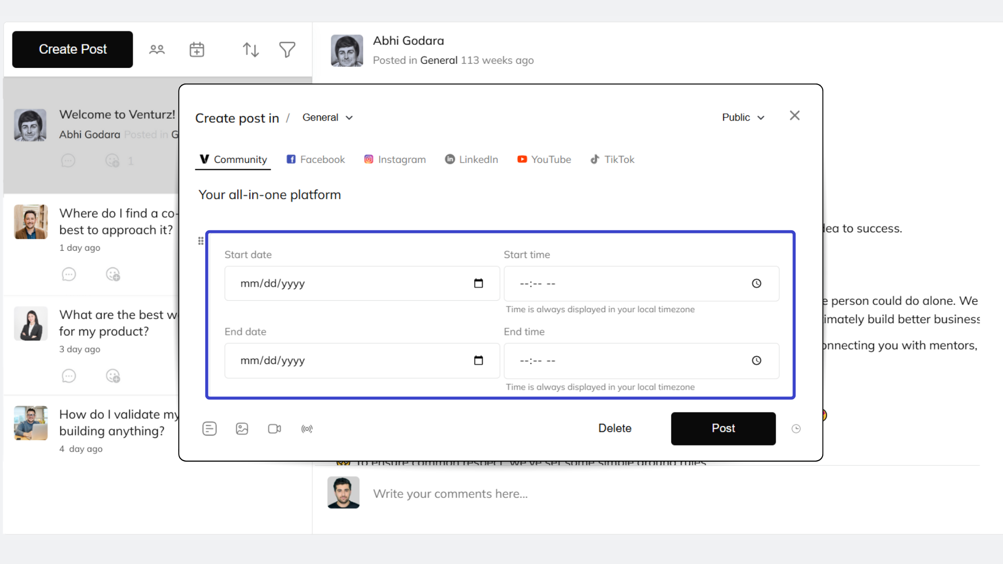The width and height of the screenshot is (1003, 564).
Task: Open the Start date calendar picker icon
Action: tap(478, 283)
